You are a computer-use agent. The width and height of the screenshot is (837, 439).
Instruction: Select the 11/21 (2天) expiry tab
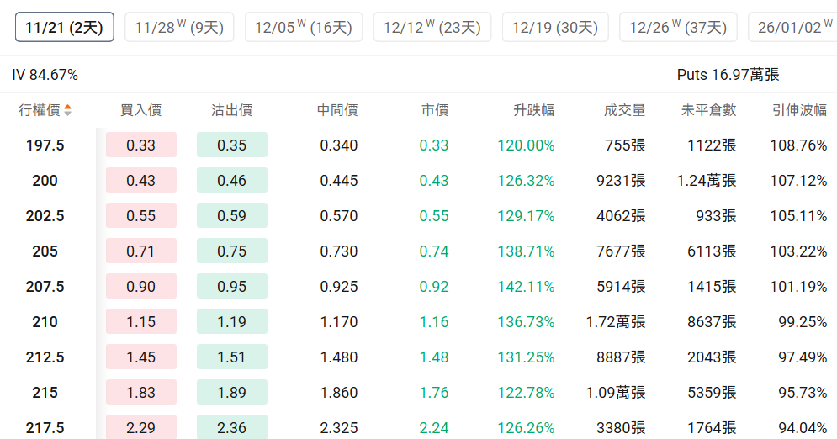click(64, 27)
